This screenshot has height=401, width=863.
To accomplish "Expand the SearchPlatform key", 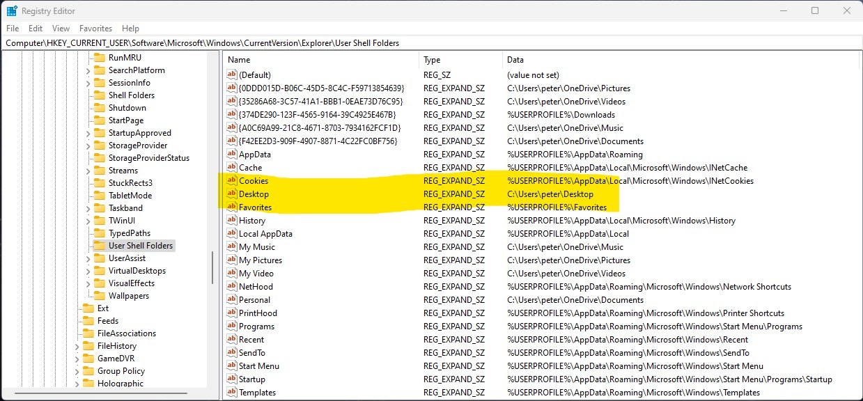I will pos(88,70).
